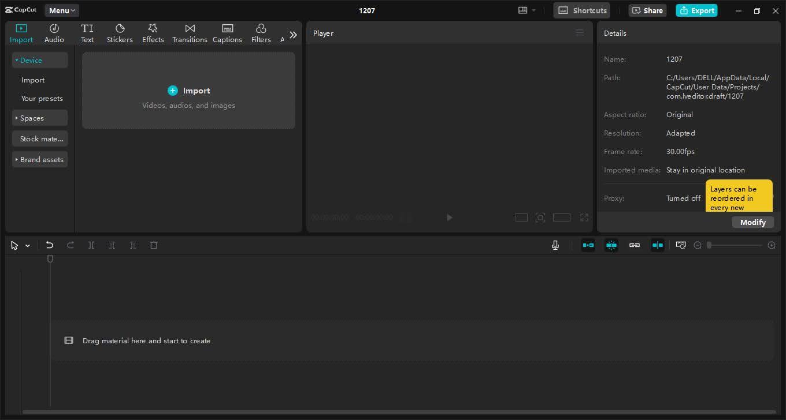
Task: Select Import in the sidebar
Action: point(33,80)
